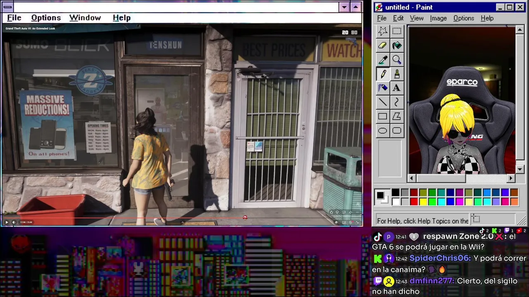The width and height of the screenshot is (529, 297).
Task: Click the thumbs-up icon on the video
Action: pyautogui.click(x=331, y=212)
